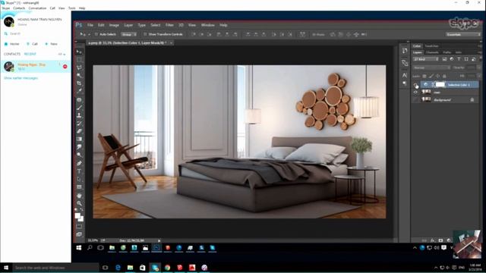Select the Dodge tool
This screenshot has width=486, height=273.
pos(79,155)
